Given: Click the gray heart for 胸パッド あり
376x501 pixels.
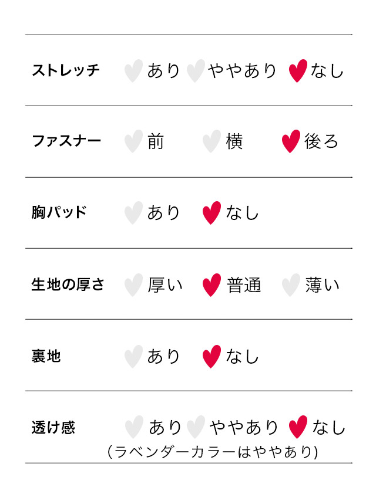Looking at the screenshot, I should pyautogui.click(x=133, y=213).
